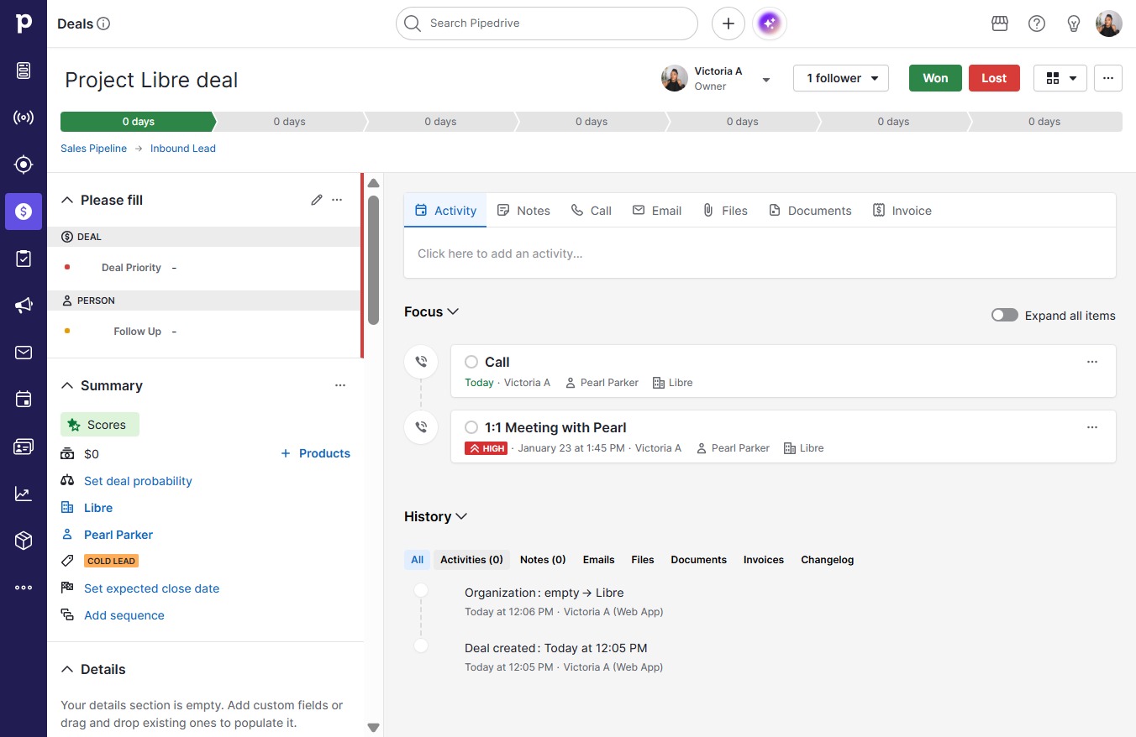Click Set expected close date link
Image resolution: width=1136 pixels, height=737 pixels.
(151, 588)
